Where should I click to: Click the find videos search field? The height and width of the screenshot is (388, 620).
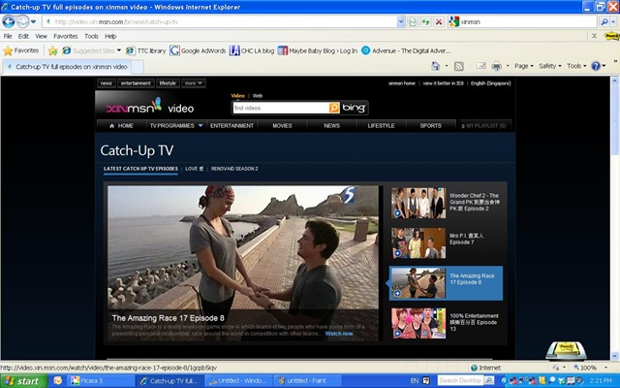(281, 108)
